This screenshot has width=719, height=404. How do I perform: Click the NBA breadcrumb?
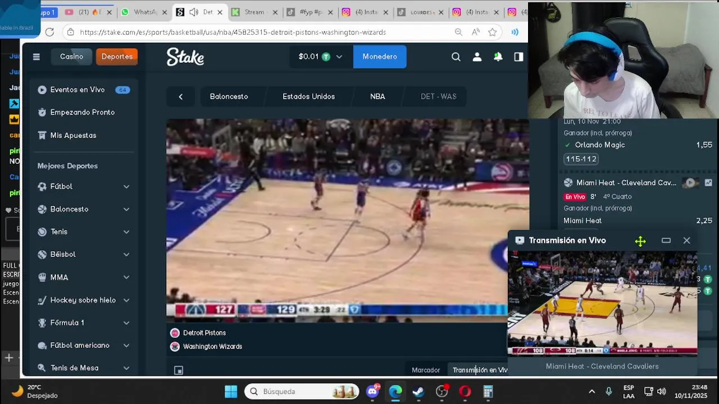pos(377,97)
